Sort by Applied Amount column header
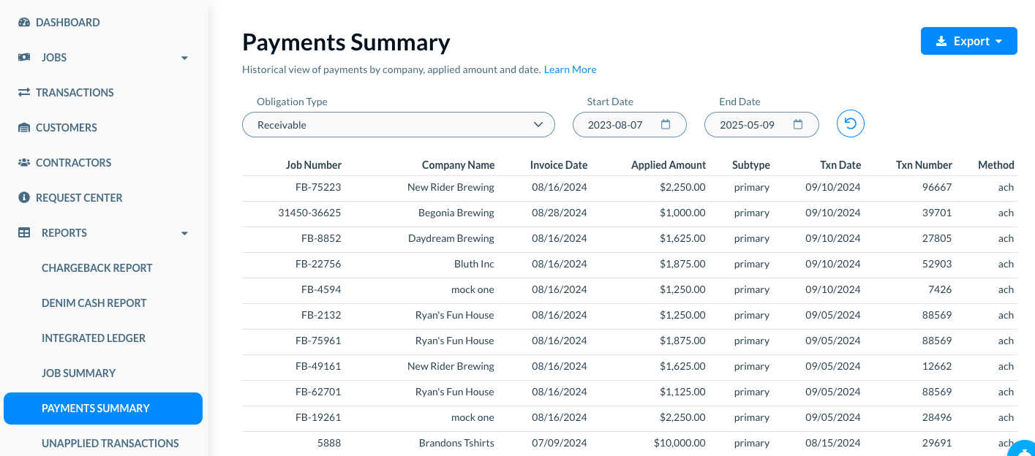 click(x=669, y=165)
